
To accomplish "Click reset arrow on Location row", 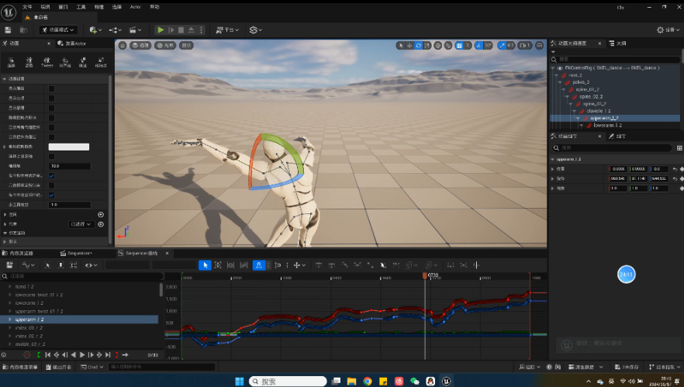I will 675,169.
